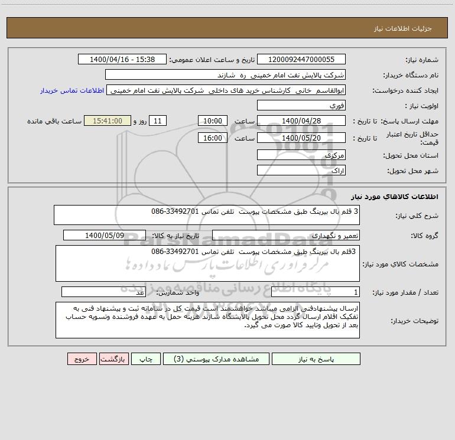
Task: Click the request creator field ابوالقاسم خانی
Action: [226, 90]
